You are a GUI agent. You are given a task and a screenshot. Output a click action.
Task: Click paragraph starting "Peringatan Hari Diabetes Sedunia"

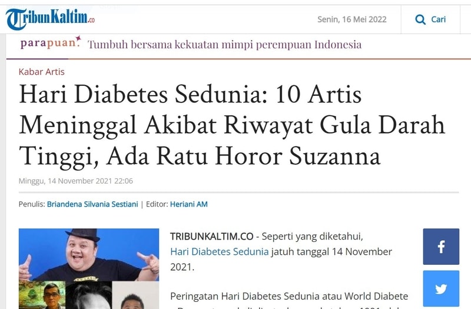coord(288,295)
